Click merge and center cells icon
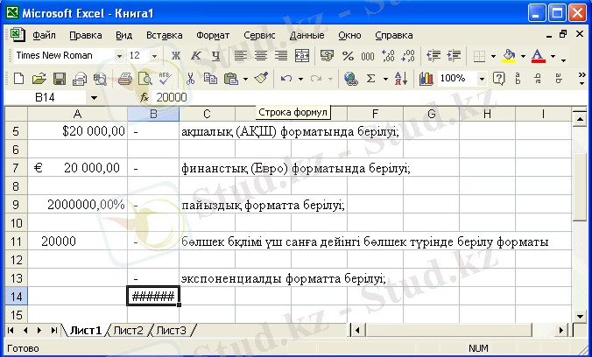592x357 pixels. (302, 56)
